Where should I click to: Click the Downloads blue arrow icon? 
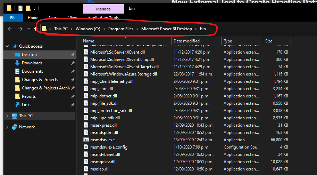click(x=17, y=63)
